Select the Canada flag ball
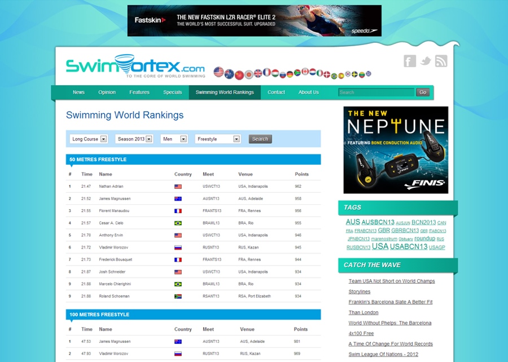 [305, 72]
